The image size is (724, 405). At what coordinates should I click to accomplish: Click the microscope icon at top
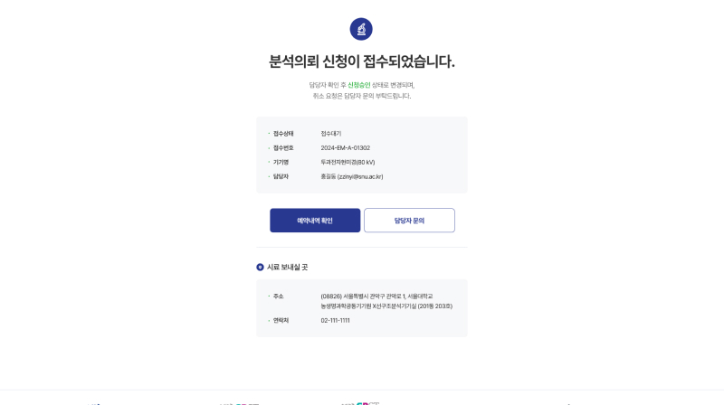coord(361,29)
